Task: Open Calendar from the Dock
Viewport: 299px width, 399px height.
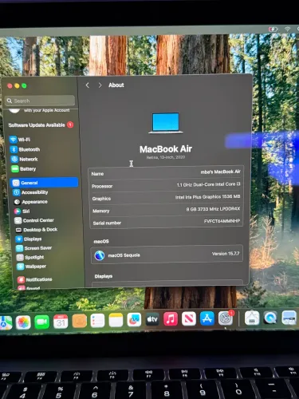Action: tap(61, 322)
